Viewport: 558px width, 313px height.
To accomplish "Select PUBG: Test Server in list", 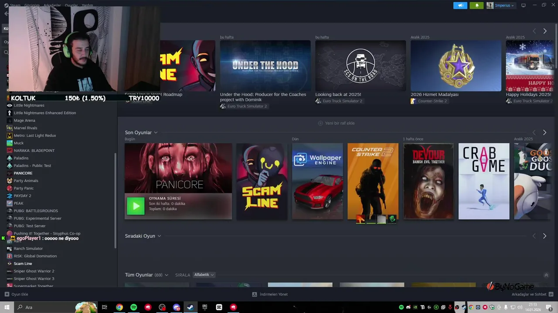I will point(30,226).
